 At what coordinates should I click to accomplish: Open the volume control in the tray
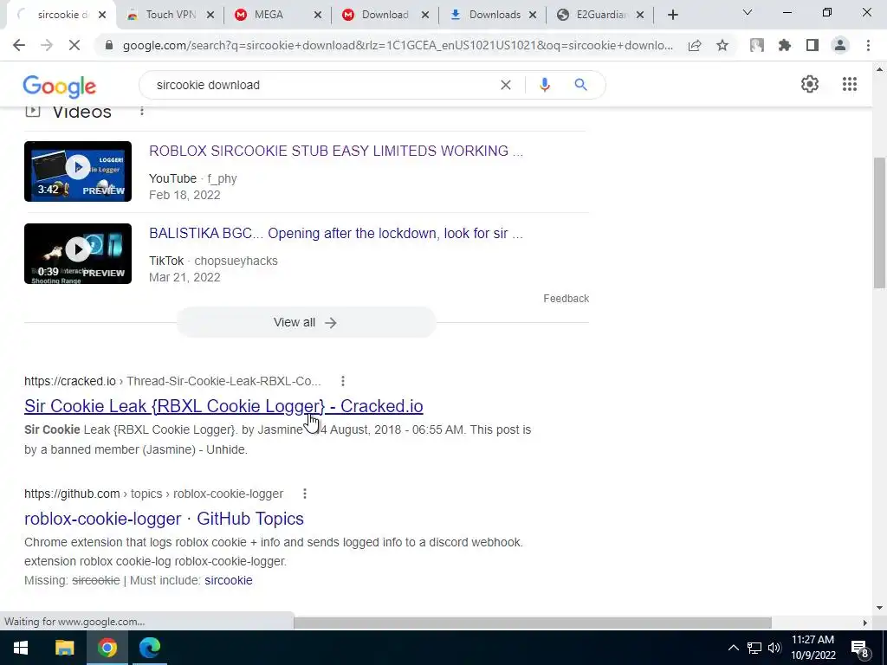tap(775, 648)
